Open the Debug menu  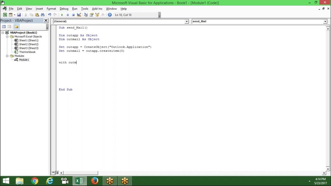point(64,9)
